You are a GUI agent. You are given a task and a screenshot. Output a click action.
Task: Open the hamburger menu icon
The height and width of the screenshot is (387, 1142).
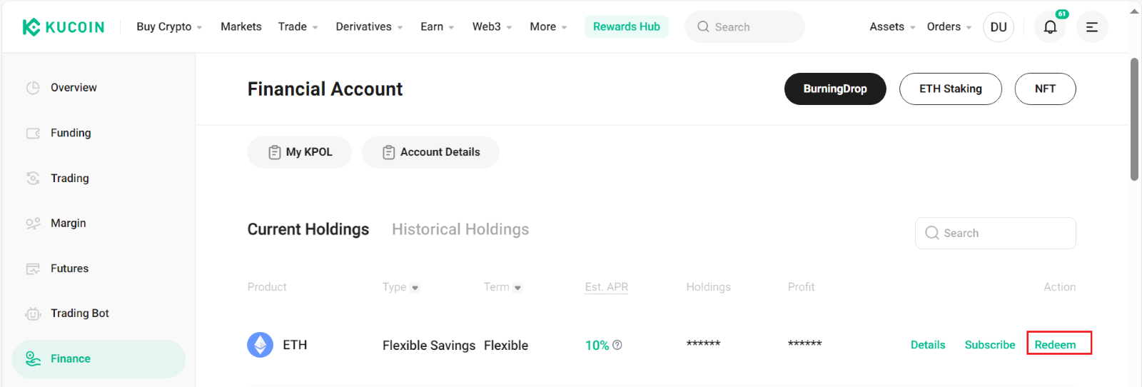[1092, 27]
